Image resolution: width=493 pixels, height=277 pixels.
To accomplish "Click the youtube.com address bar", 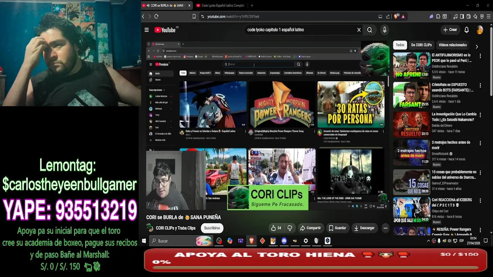I will 289,17.
